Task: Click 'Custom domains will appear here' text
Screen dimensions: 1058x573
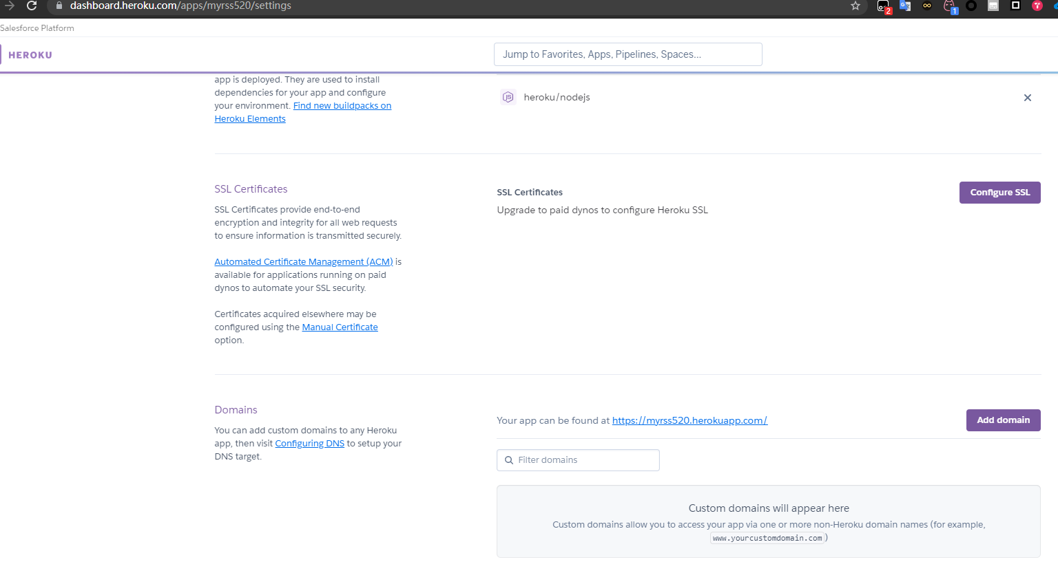Action: pyautogui.click(x=769, y=508)
